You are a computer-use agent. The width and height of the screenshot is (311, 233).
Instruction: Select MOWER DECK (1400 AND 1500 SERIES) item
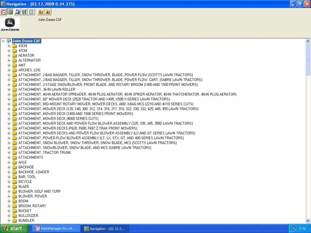(76, 114)
